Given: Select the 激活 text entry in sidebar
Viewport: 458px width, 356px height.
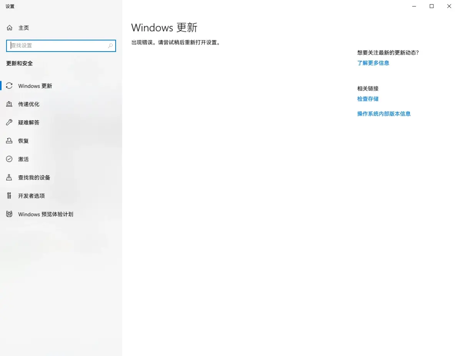Looking at the screenshot, I should pyautogui.click(x=23, y=159).
